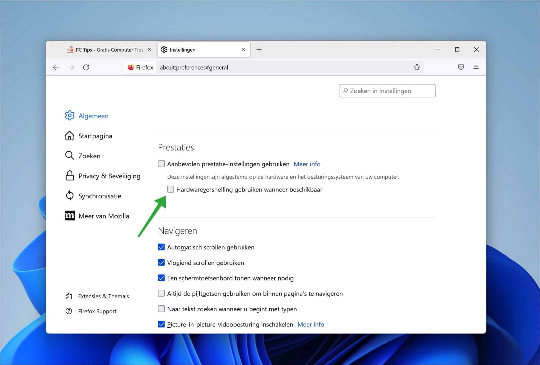
Task: Open the Firefox application menu
Action: coord(476,67)
